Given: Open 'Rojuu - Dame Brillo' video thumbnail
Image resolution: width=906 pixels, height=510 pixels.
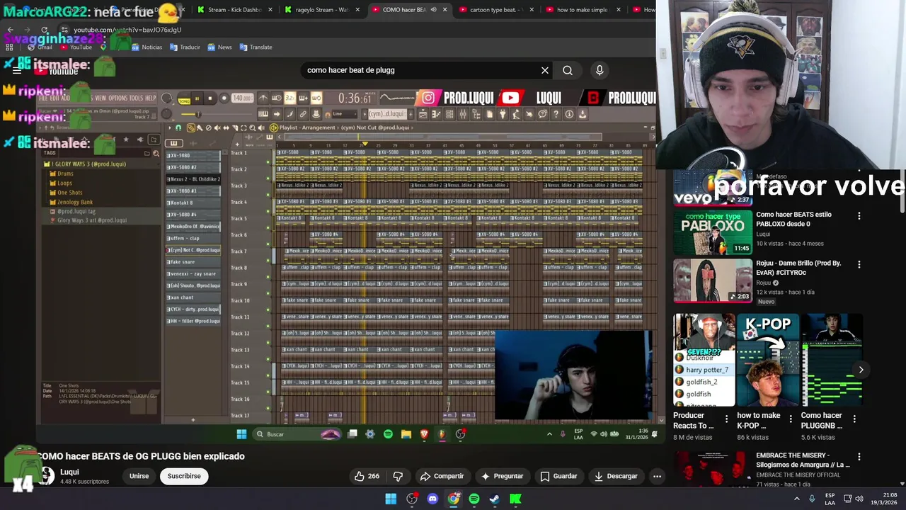Looking at the screenshot, I should (x=712, y=280).
